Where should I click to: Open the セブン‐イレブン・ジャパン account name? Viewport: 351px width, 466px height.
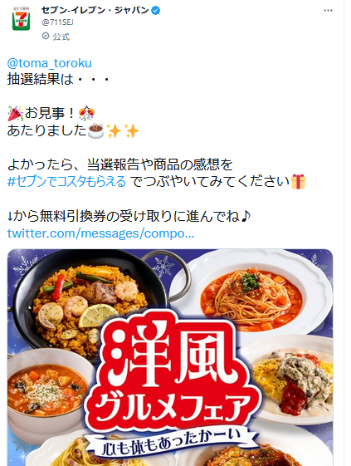(x=95, y=11)
